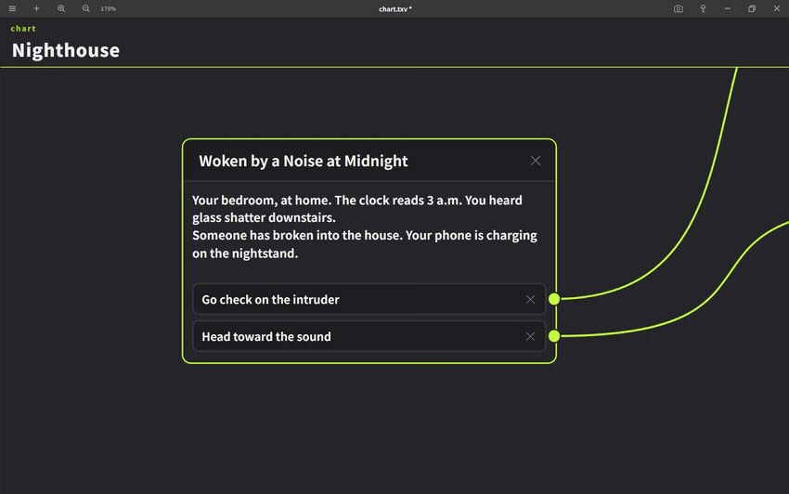Click the 170% zoom level indicator
789x494 pixels.
(x=109, y=8)
